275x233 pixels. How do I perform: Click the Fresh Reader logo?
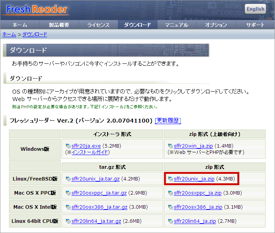(37, 9)
